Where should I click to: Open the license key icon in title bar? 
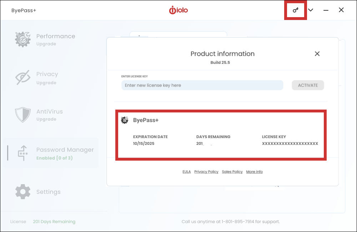296,10
